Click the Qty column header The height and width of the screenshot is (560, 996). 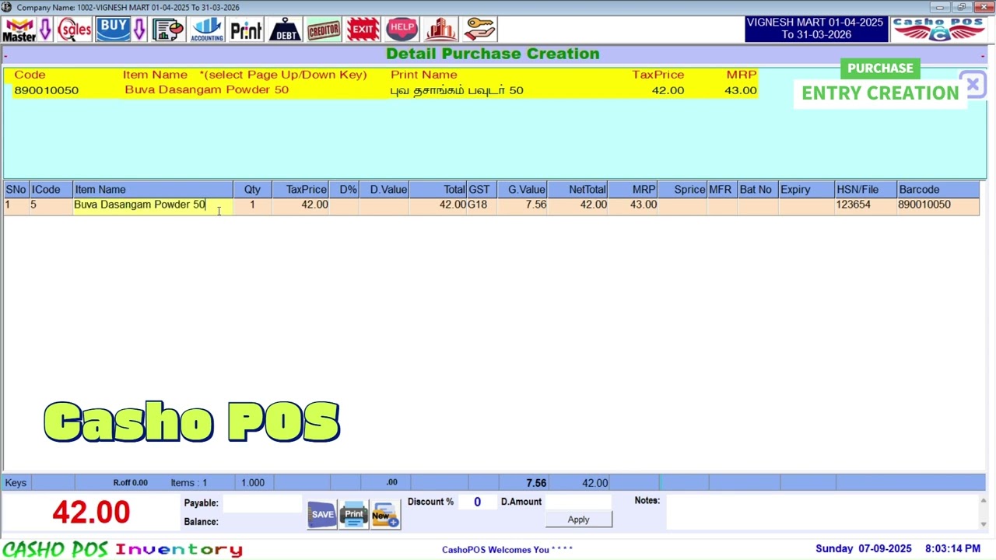252,190
